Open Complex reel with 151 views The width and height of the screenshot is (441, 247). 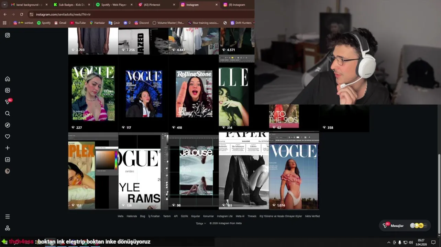point(93,171)
